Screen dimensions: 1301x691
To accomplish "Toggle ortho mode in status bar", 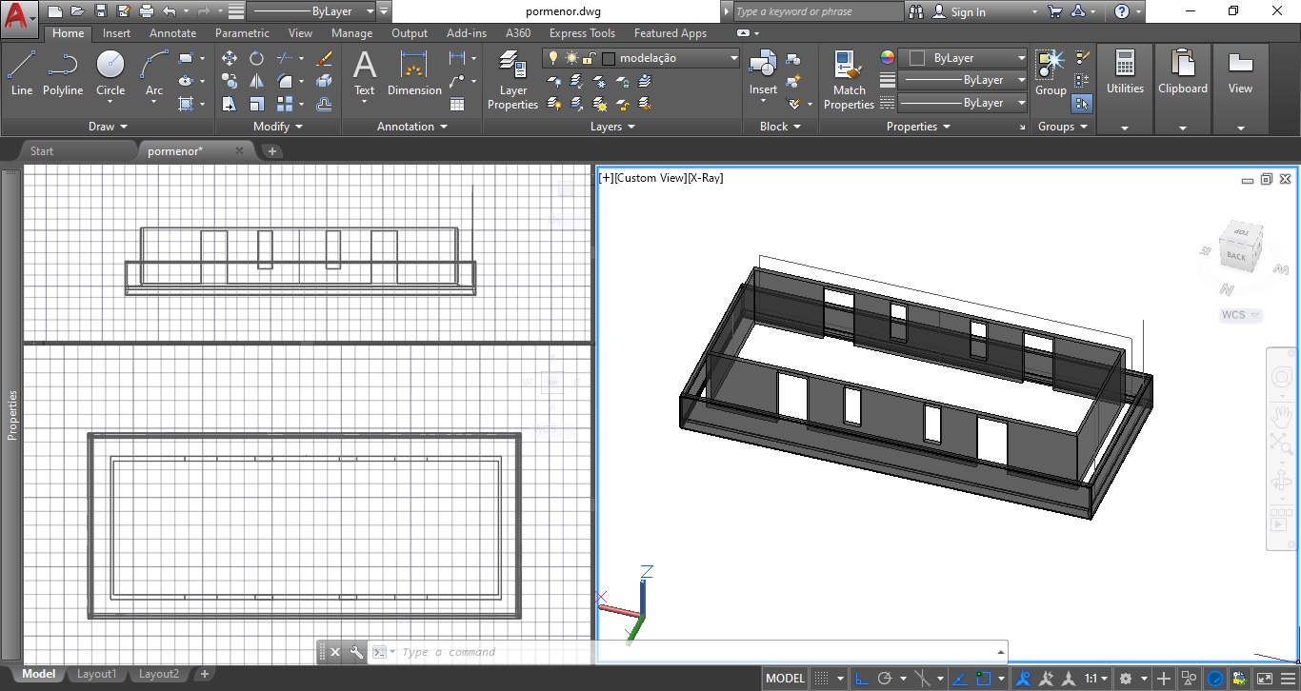I will pyautogui.click(x=861, y=679).
